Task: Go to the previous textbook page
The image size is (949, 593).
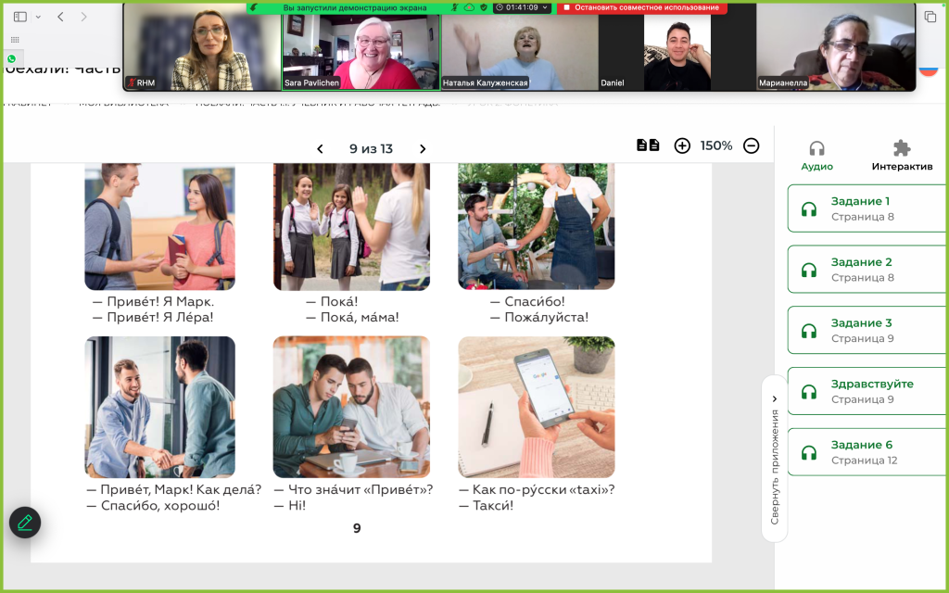Action: point(321,148)
